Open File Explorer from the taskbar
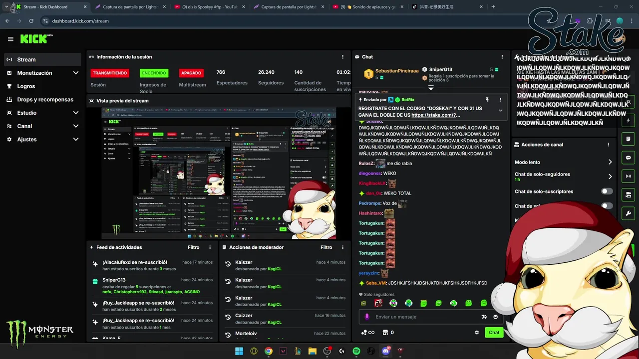 (313, 351)
